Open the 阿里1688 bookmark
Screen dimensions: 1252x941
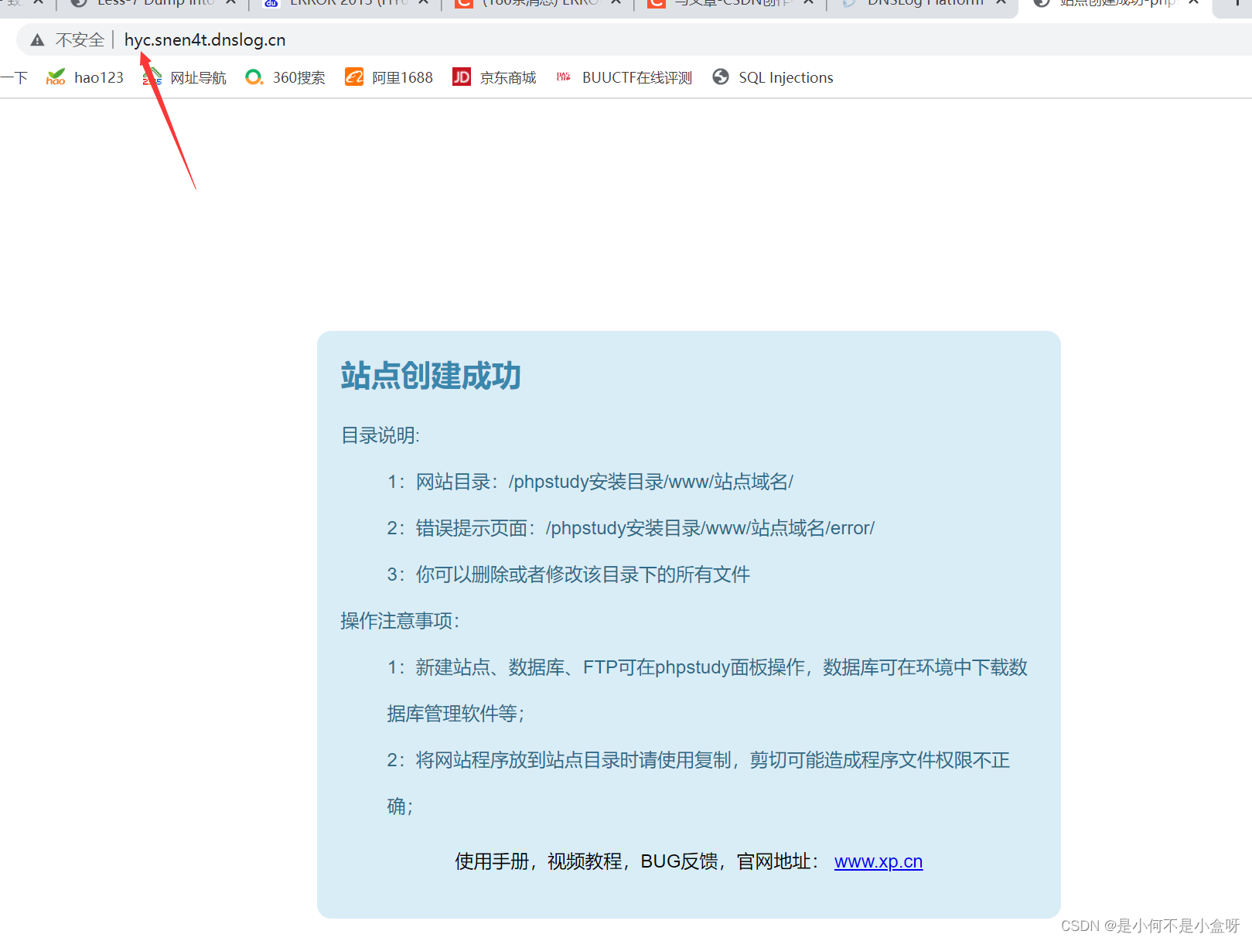(x=389, y=77)
